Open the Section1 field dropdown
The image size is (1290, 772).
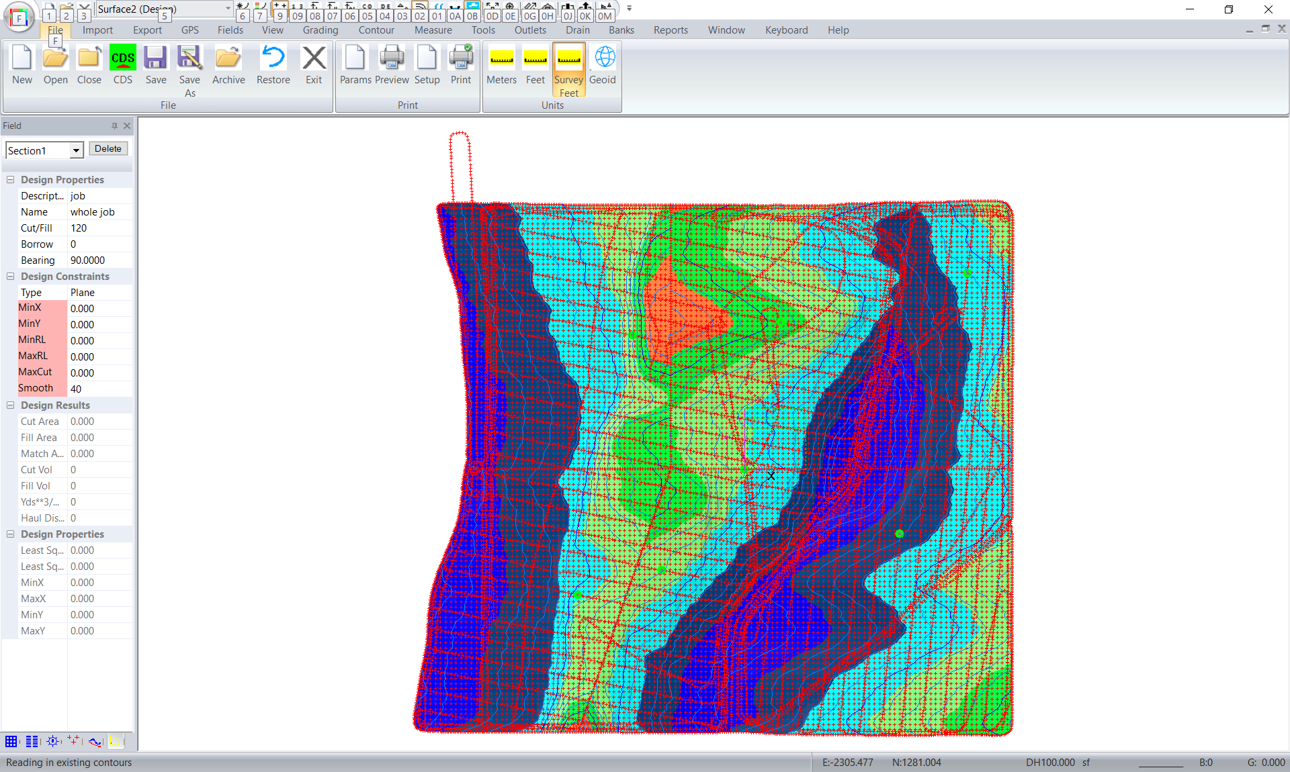pyautogui.click(x=76, y=151)
